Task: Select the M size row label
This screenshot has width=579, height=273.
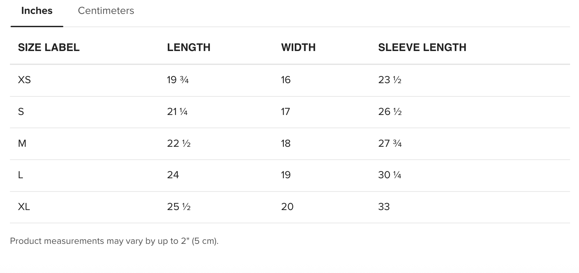Action: click(22, 143)
